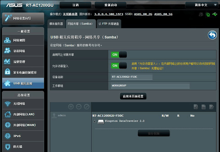Expand the Kingston DataTraveler tree node

coord(95,122)
